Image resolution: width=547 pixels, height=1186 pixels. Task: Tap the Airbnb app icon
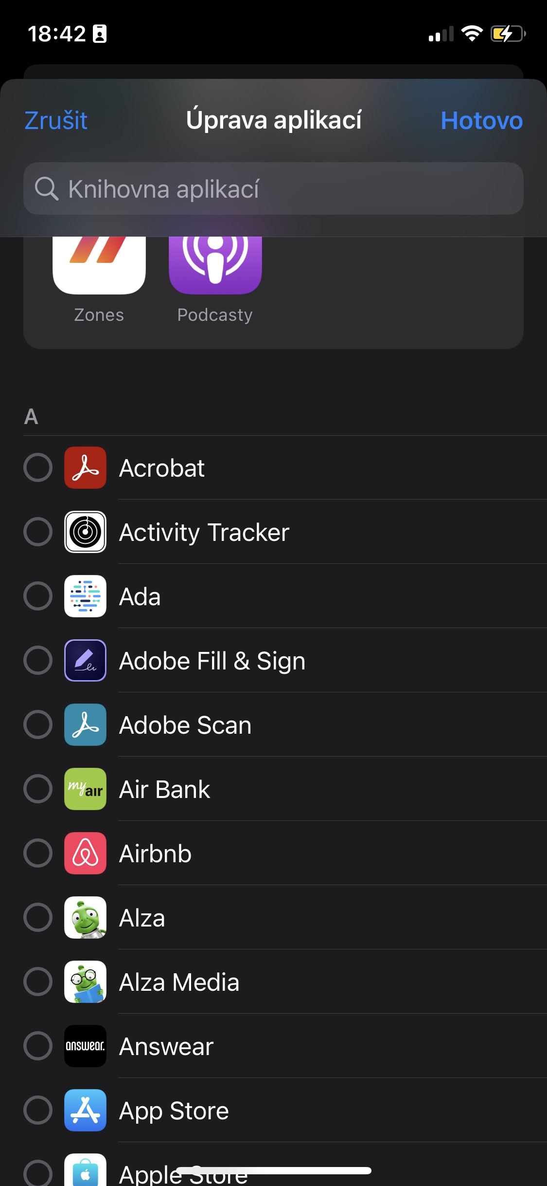tap(85, 853)
